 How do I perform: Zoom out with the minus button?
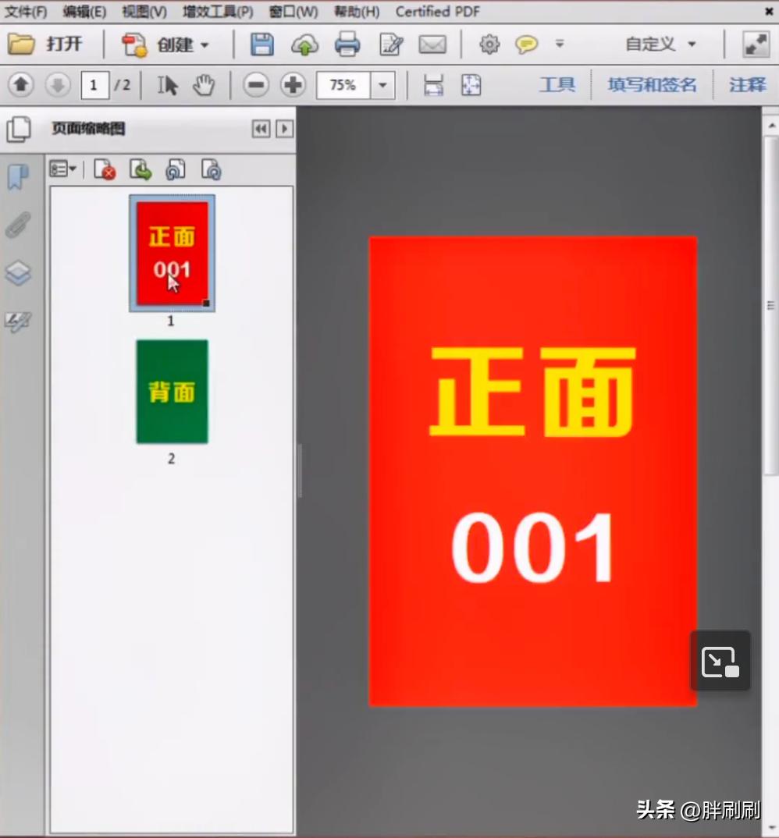[255, 85]
